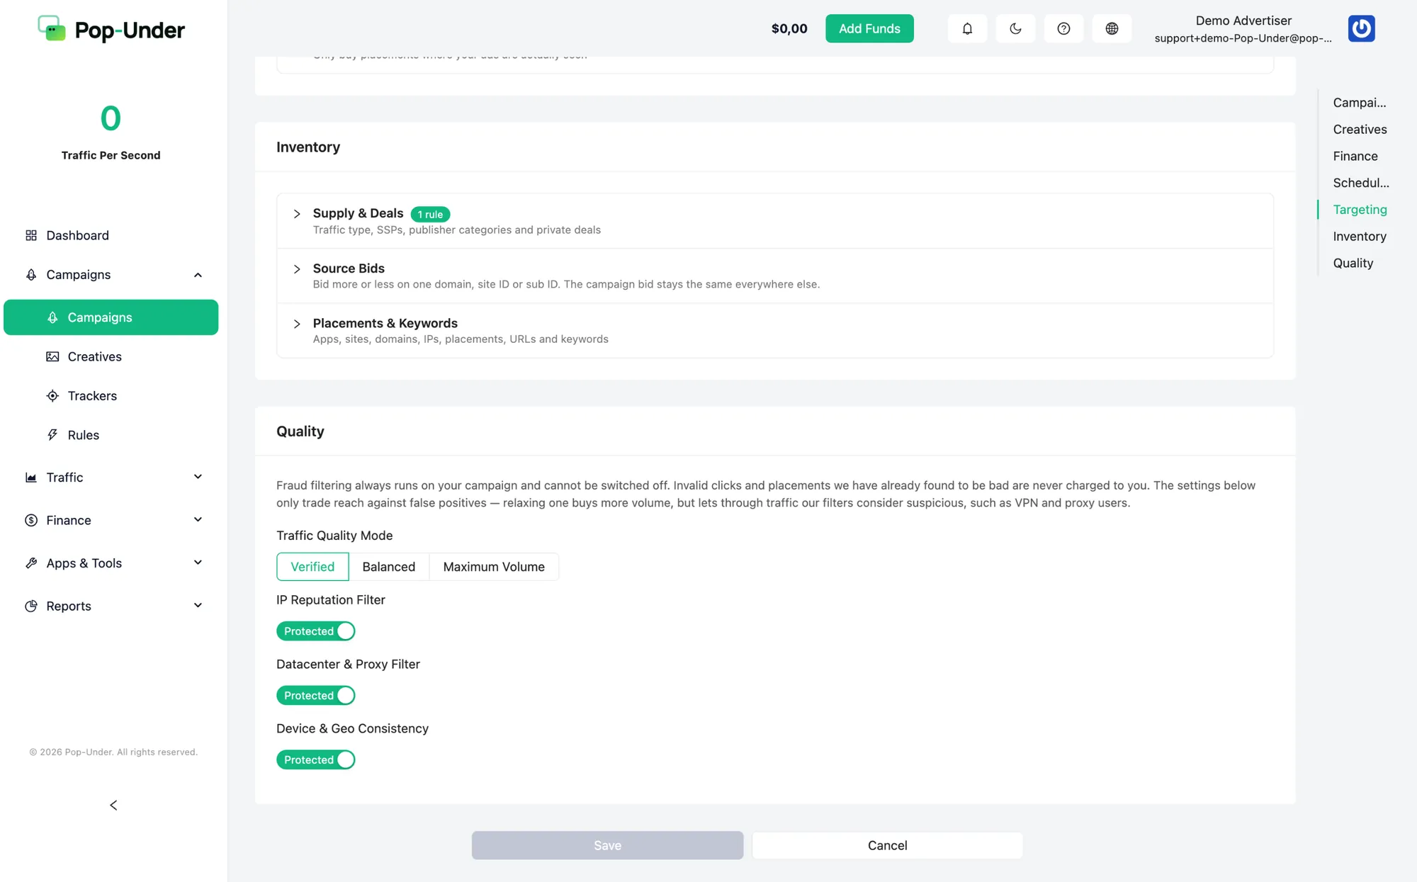Click the 1 rule badge

430,214
